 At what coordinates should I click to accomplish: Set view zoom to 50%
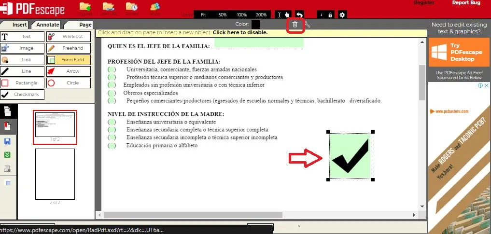pos(223,14)
